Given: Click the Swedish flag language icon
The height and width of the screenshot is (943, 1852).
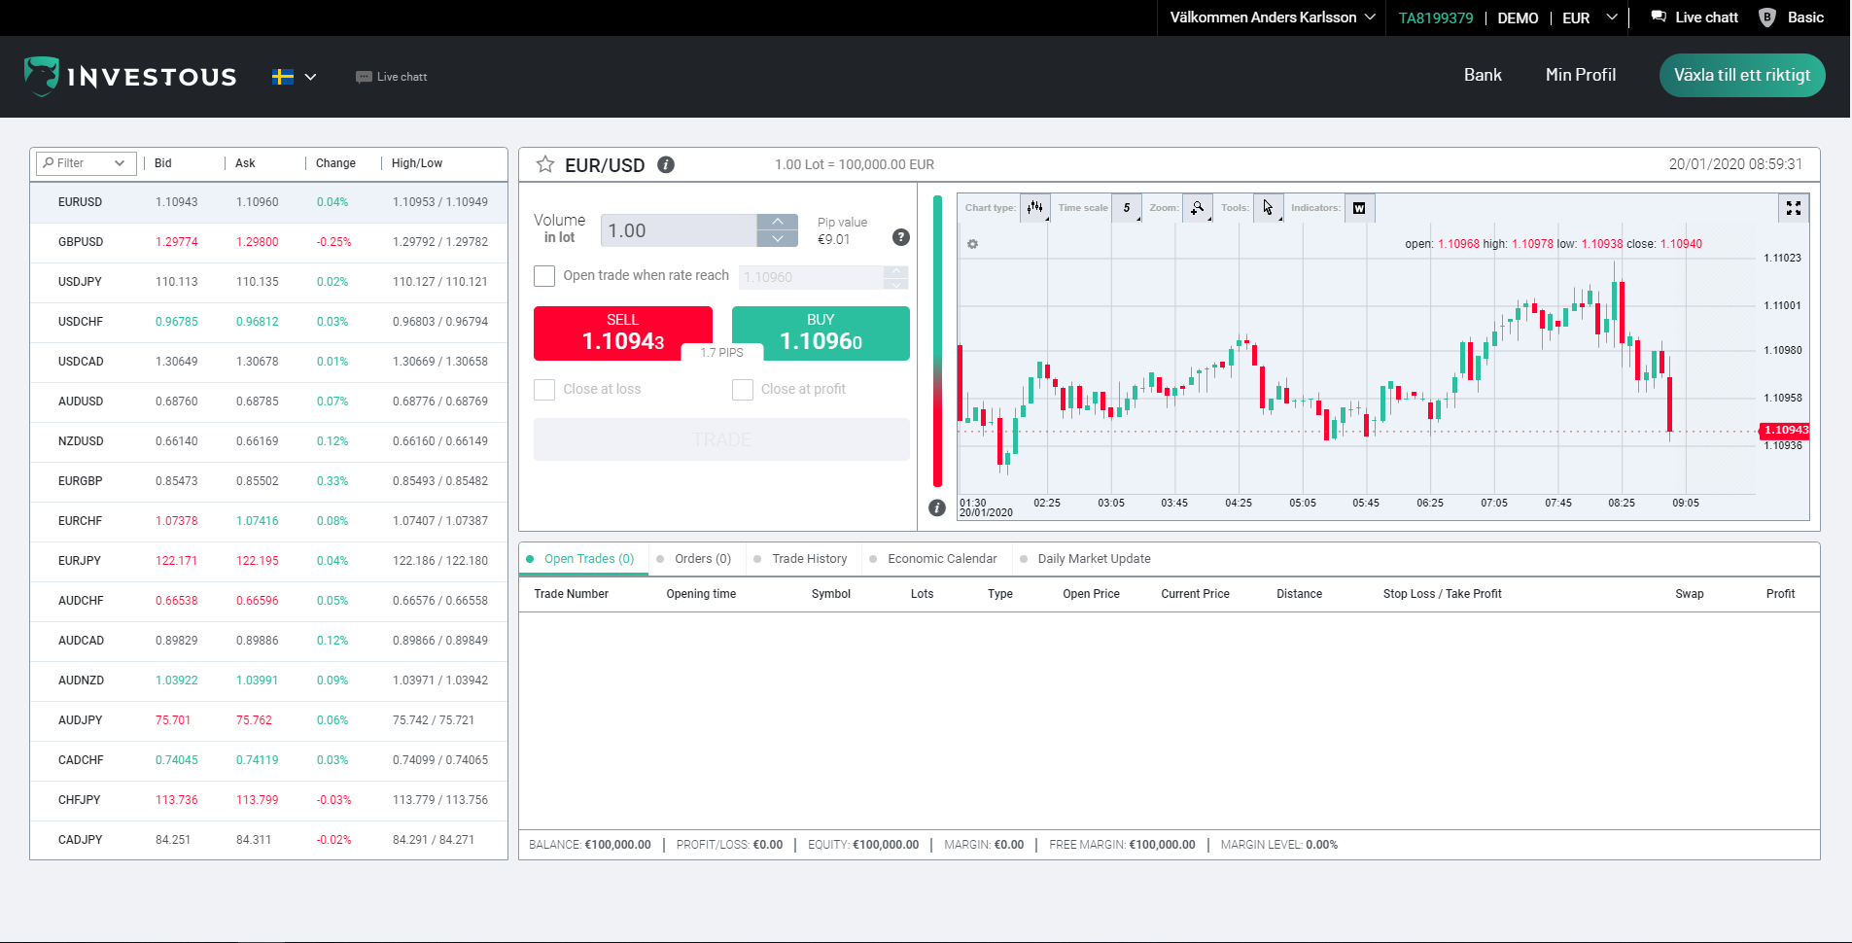Looking at the screenshot, I should point(283,77).
